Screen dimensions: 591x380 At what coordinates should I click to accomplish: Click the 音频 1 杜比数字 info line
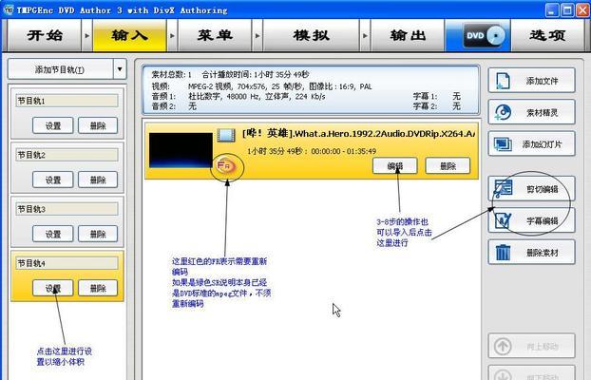click(x=238, y=97)
